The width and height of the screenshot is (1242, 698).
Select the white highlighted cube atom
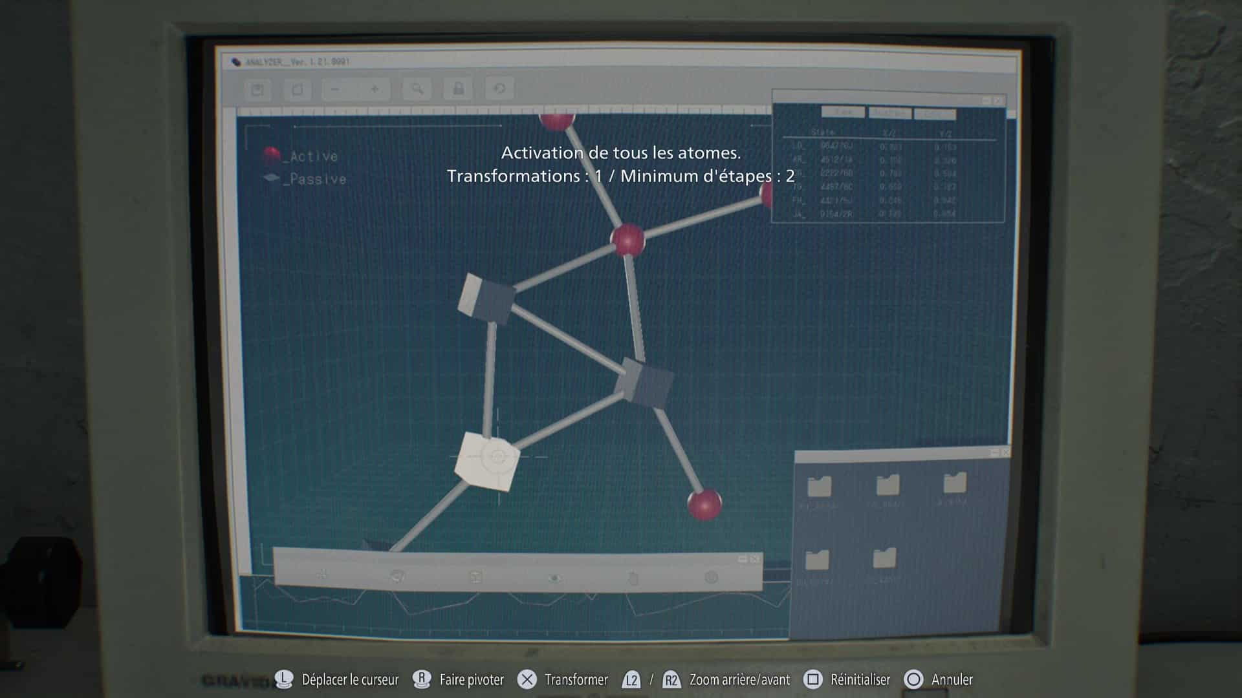pos(488,460)
